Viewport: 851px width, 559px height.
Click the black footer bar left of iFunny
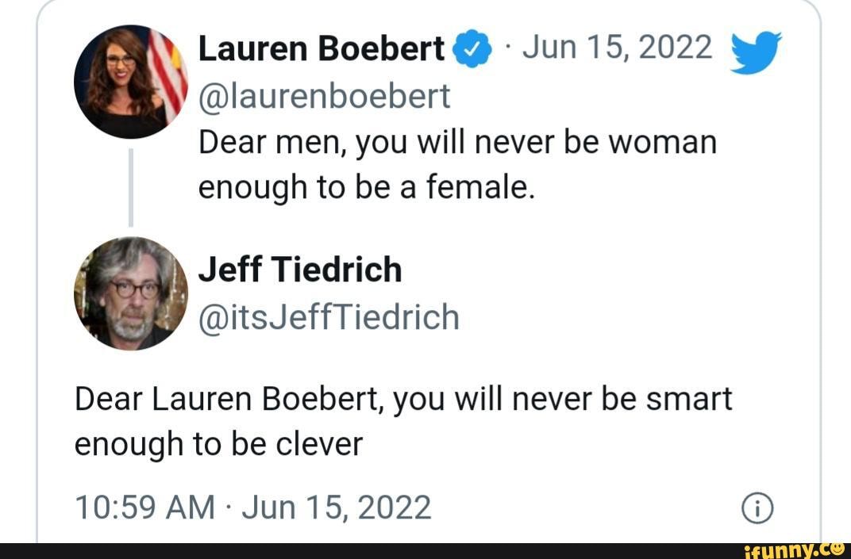[x=357, y=550]
